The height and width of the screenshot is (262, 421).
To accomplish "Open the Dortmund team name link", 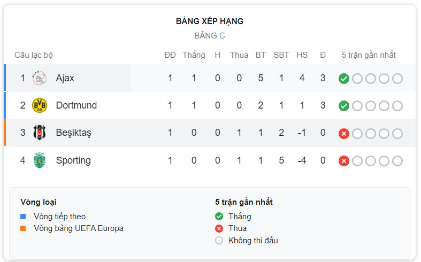I will pos(76,105).
